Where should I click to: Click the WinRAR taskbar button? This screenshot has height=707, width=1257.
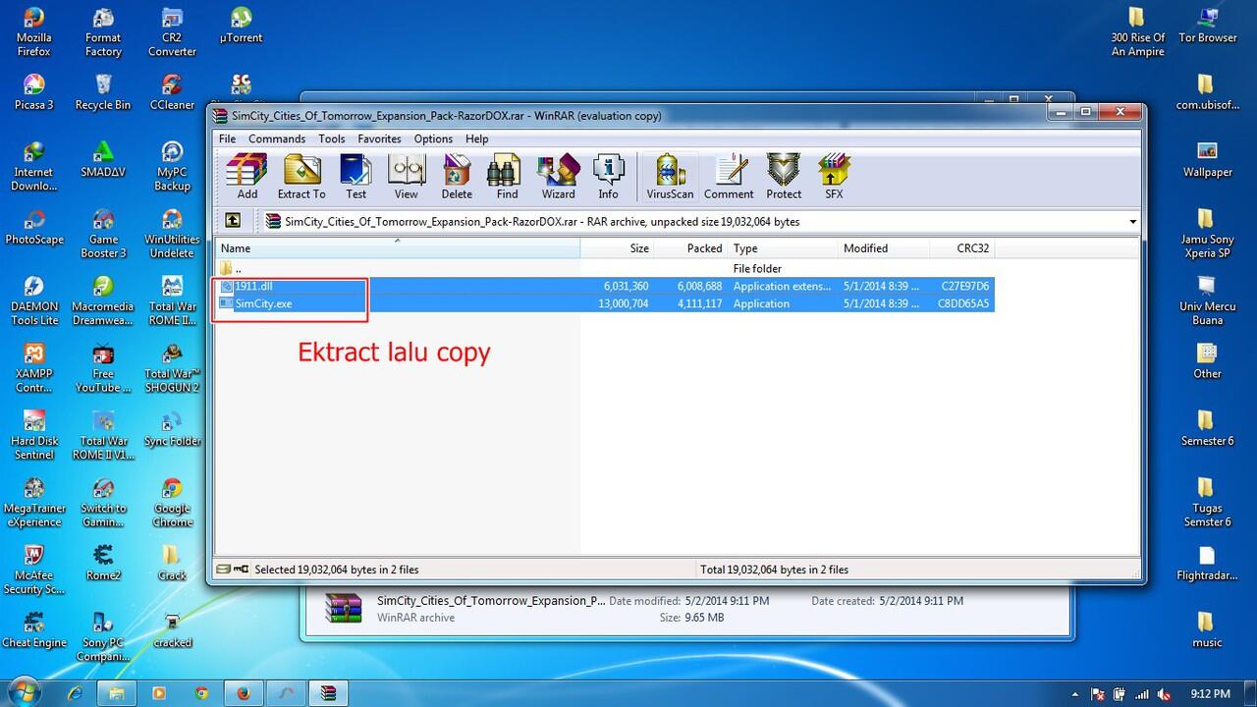tap(328, 693)
